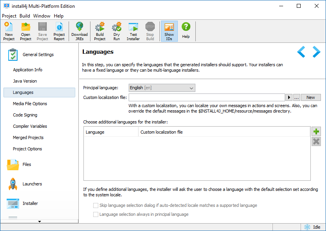Click the New button for custom localization file
This screenshot has height=231, width=326.
pos(311,97)
